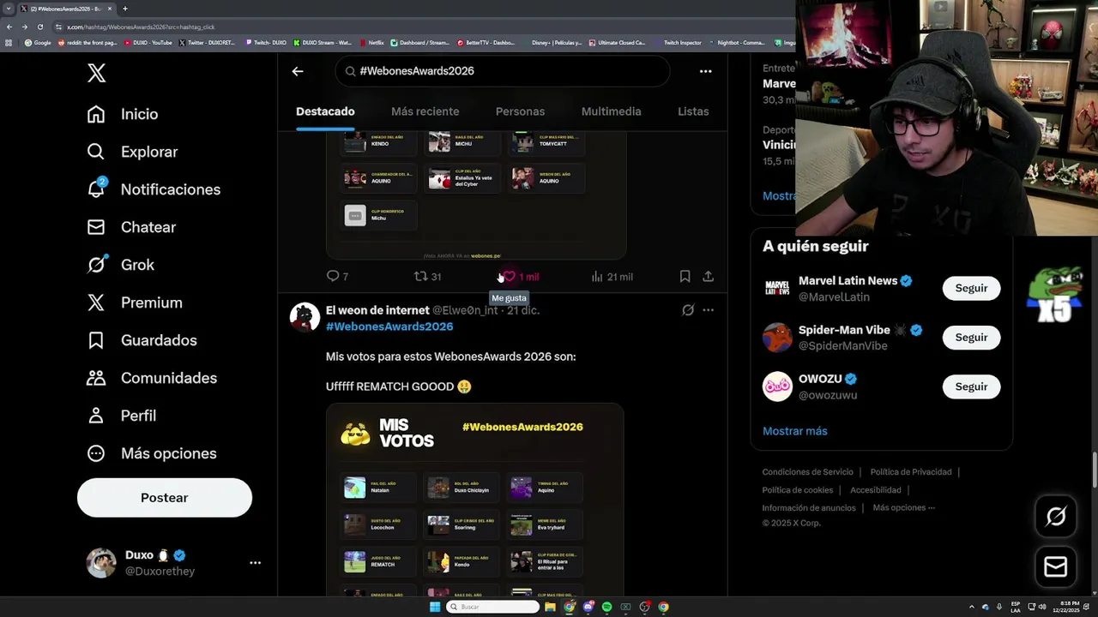The width and height of the screenshot is (1098, 617).
Task: Click the taskbar Buscar search box
Action: pyautogui.click(x=492, y=607)
